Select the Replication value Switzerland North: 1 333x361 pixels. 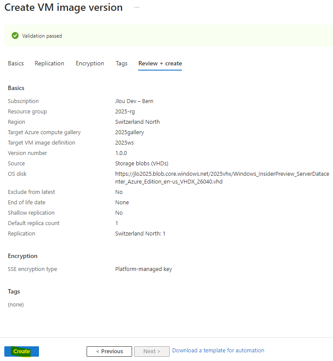[140, 233]
